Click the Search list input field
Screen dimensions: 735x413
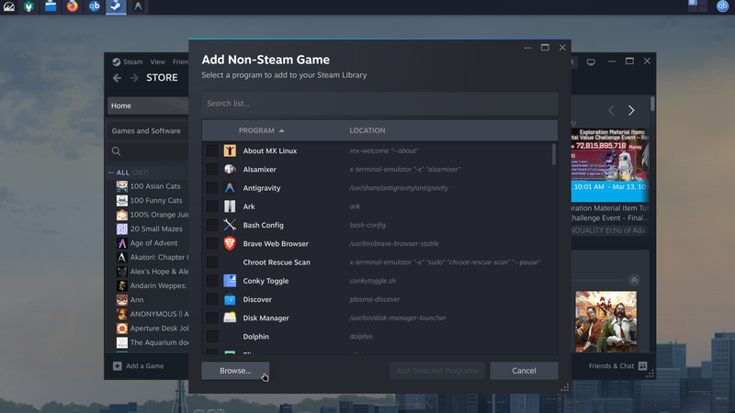point(379,104)
